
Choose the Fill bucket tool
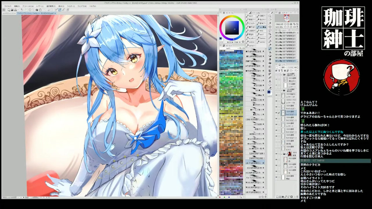coord(270,63)
